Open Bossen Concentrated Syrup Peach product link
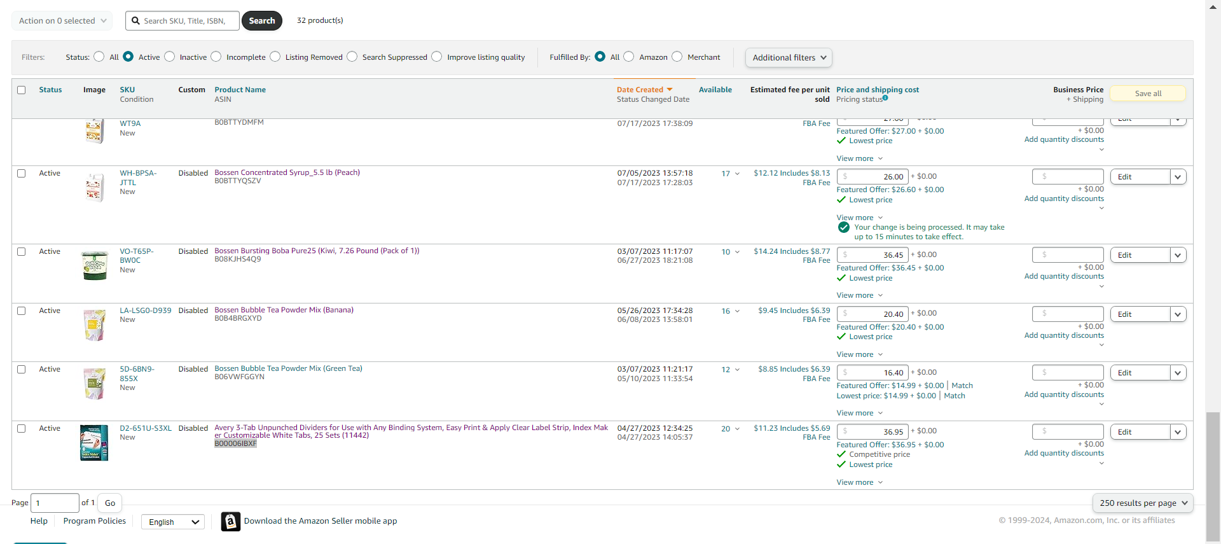The height and width of the screenshot is (544, 1221). [287, 172]
